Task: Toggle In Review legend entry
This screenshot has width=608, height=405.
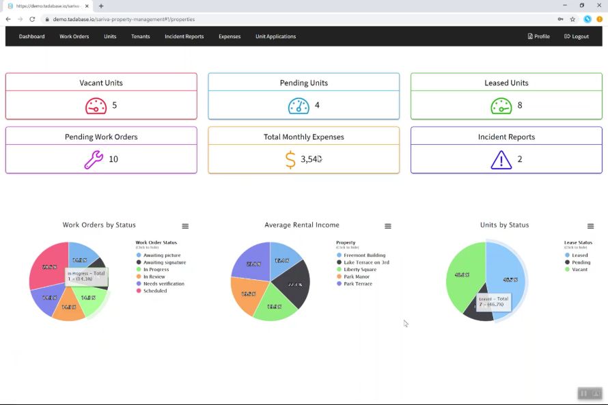Action: point(150,277)
